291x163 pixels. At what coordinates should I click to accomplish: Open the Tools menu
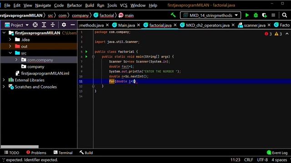[x=112, y=5]
